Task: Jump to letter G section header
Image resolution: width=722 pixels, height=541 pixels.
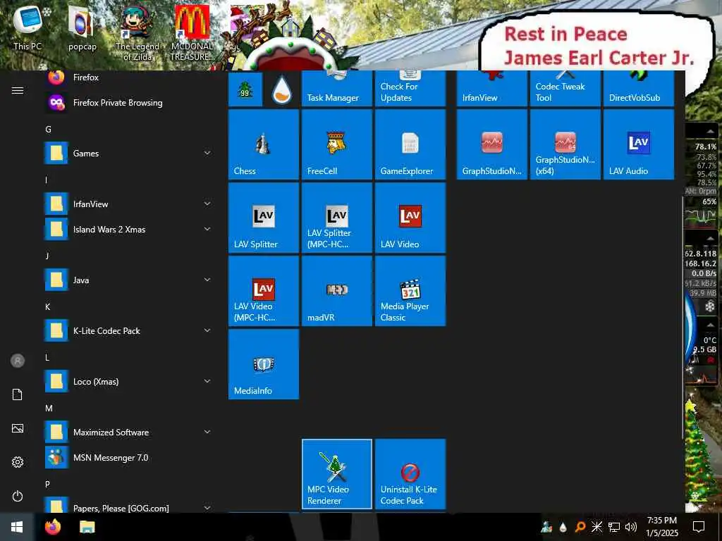Action: (49, 130)
